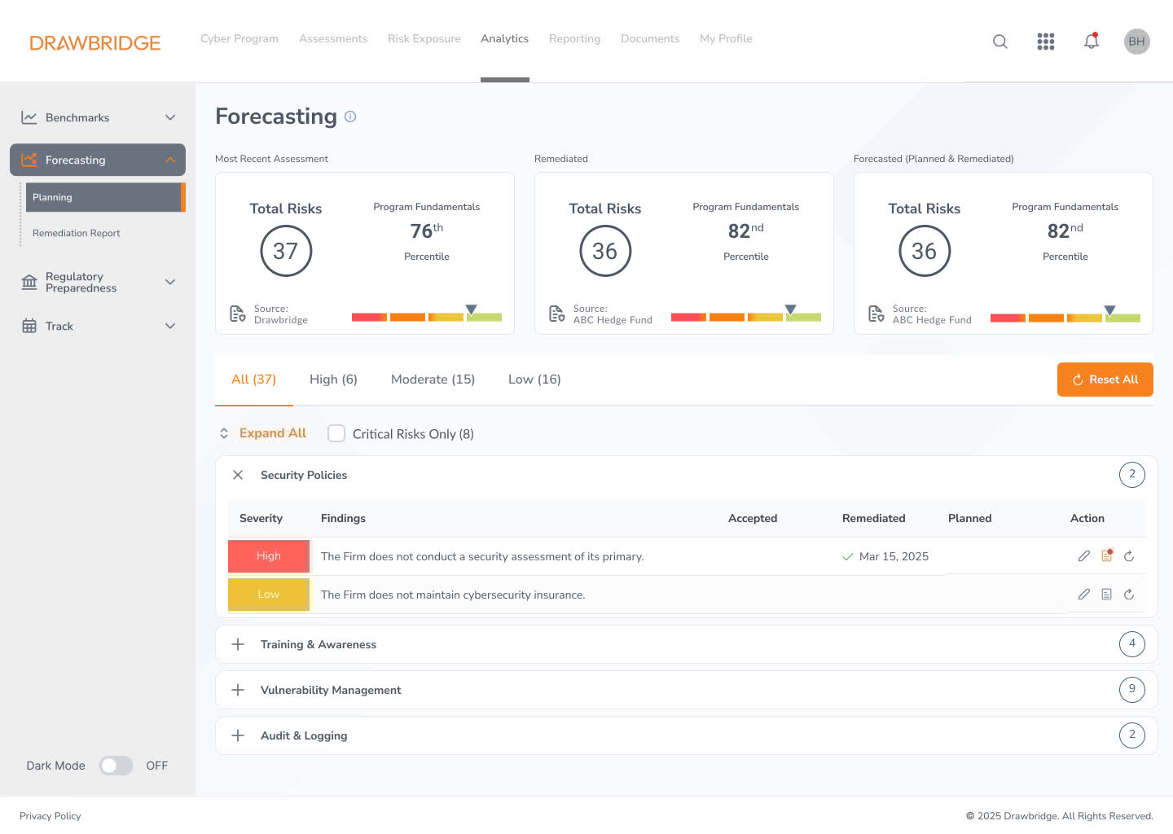Open the notifications bell

point(1092,42)
